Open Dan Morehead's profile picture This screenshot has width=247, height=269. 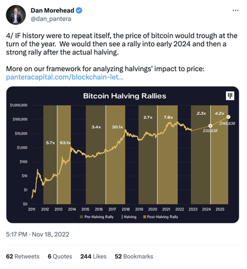tap(16, 15)
